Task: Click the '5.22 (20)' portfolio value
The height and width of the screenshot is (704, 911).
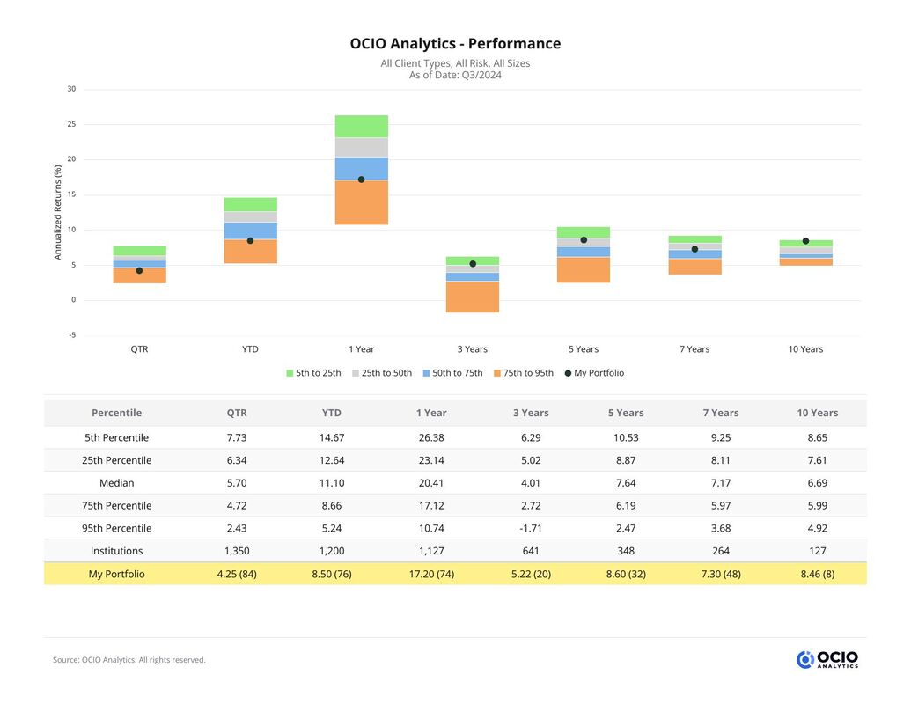Action: 531,574
